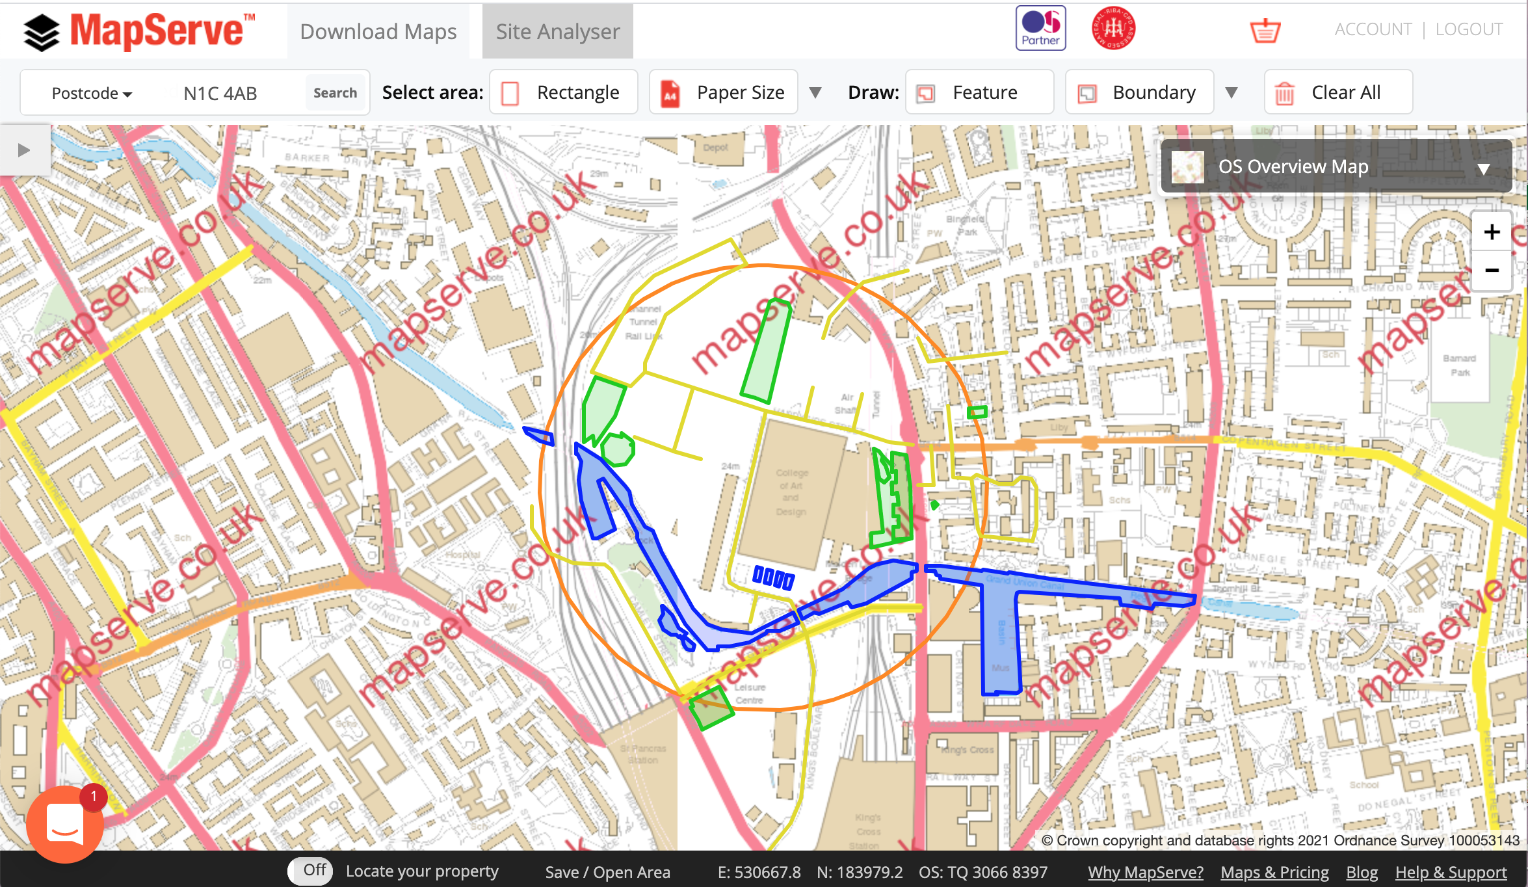Expand the Paper Size dropdown arrow
Viewport: 1528px width, 887px height.
(x=815, y=92)
